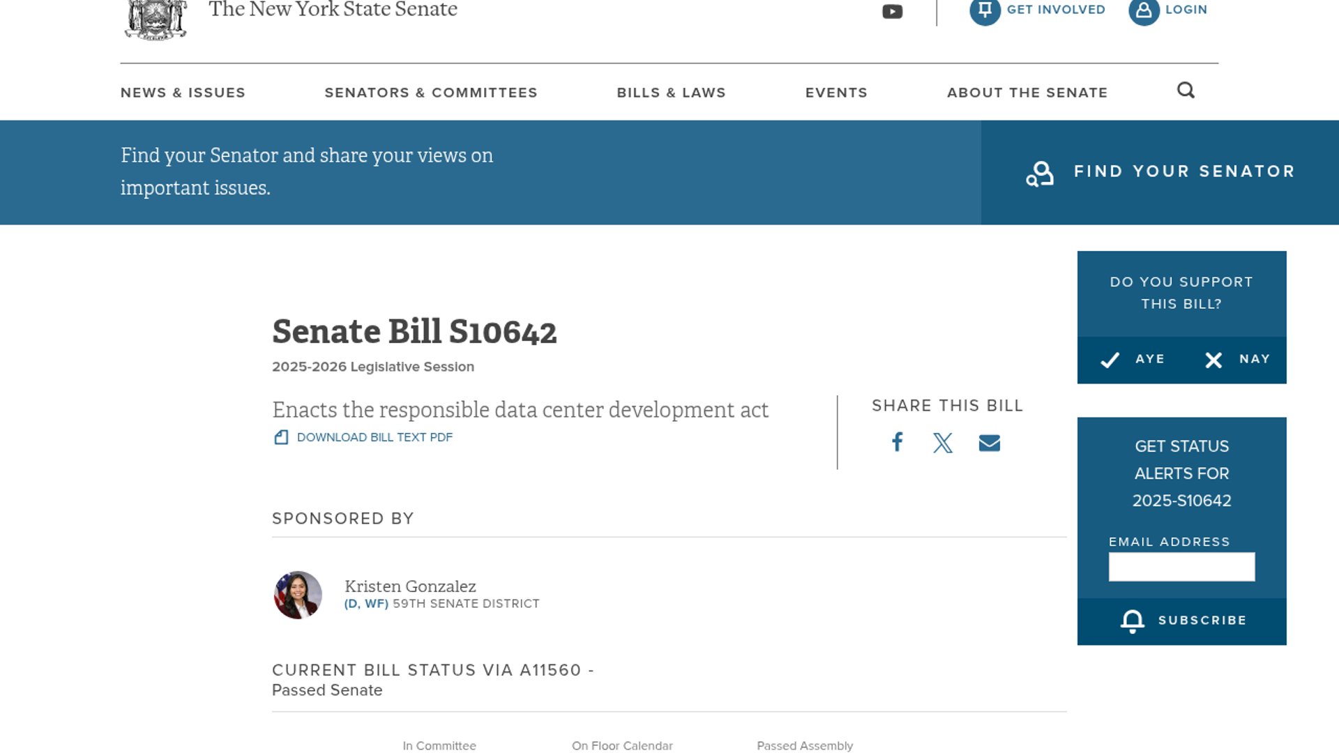The width and height of the screenshot is (1339, 753).
Task: Click the Get Involved link
Action: click(1056, 10)
